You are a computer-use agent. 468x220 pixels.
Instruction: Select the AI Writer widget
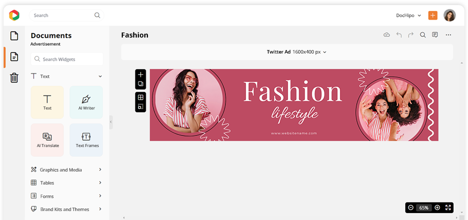[x=86, y=102]
